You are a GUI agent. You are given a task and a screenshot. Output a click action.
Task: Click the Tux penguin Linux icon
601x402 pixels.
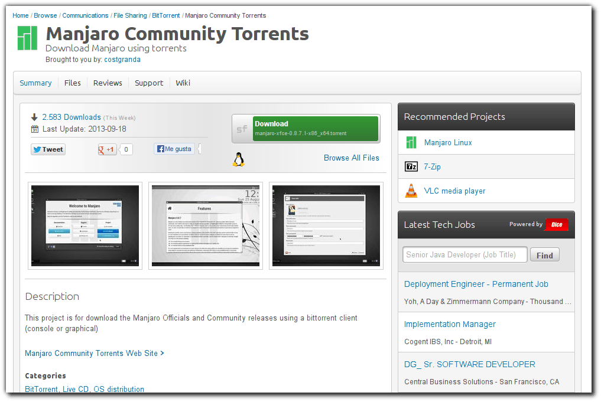tap(237, 158)
